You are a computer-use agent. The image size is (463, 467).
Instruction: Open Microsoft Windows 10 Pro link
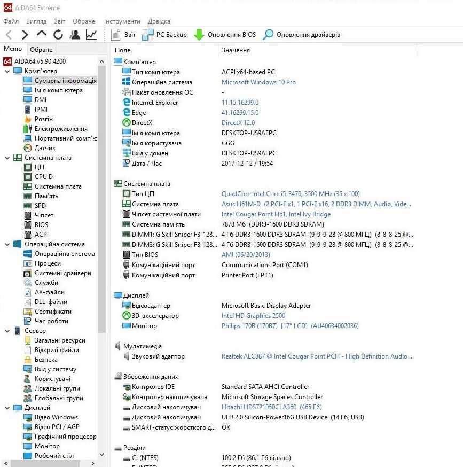pyautogui.click(x=258, y=82)
